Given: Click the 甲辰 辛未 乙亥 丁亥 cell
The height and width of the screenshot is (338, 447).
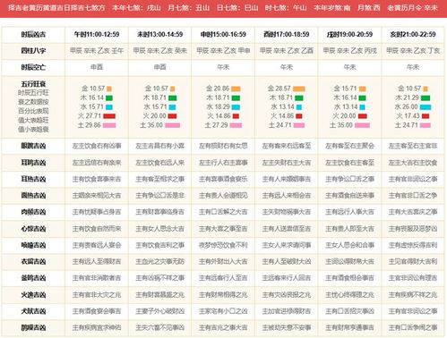Looking at the screenshot, I should 413,51.
